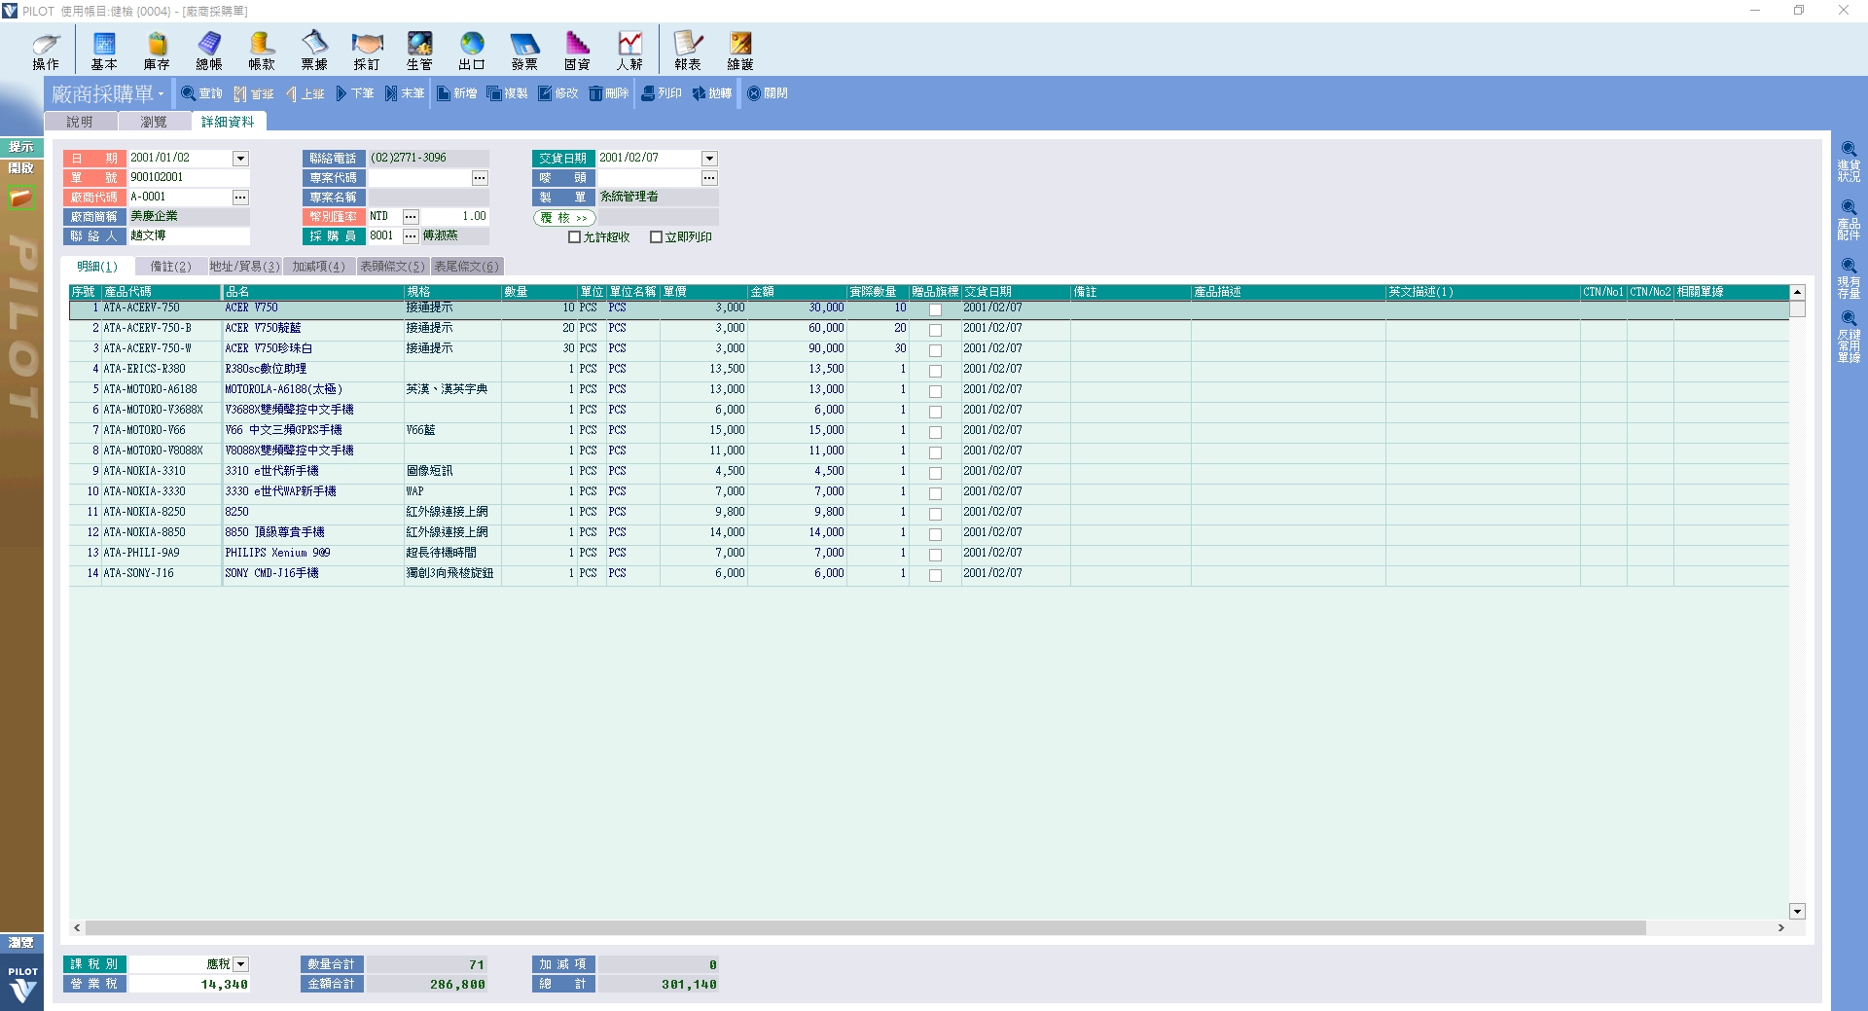Switch to the 瀏覽 tab
The width and height of the screenshot is (1868, 1011).
click(154, 122)
